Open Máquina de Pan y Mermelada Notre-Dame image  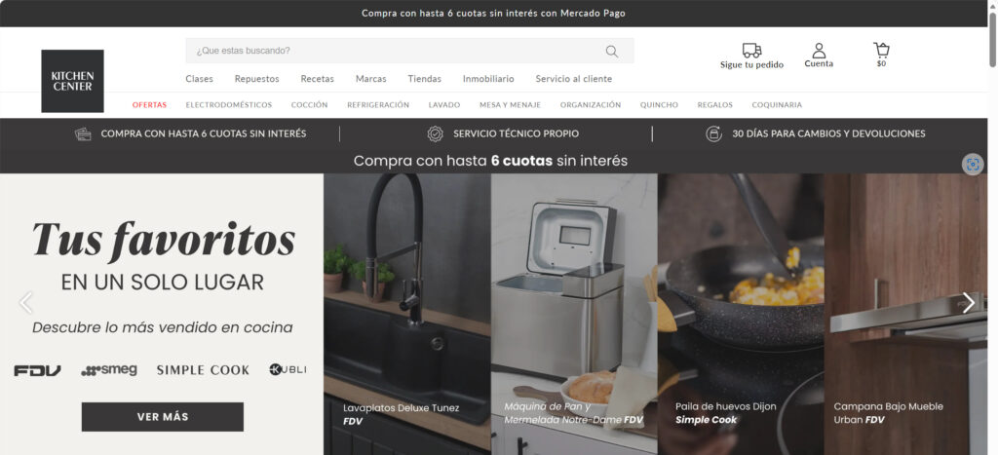(574, 315)
